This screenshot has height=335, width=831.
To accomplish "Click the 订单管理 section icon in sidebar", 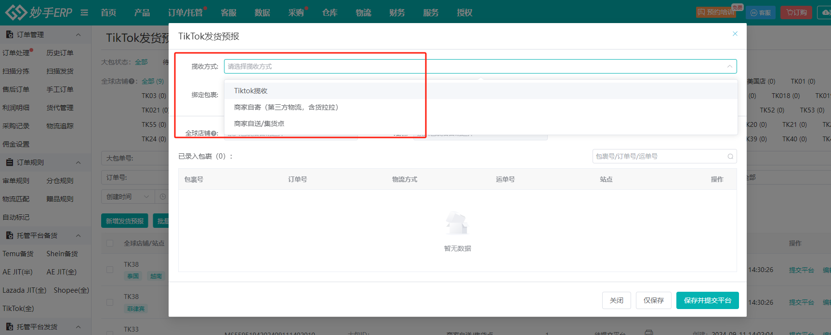I will pyautogui.click(x=9, y=35).
